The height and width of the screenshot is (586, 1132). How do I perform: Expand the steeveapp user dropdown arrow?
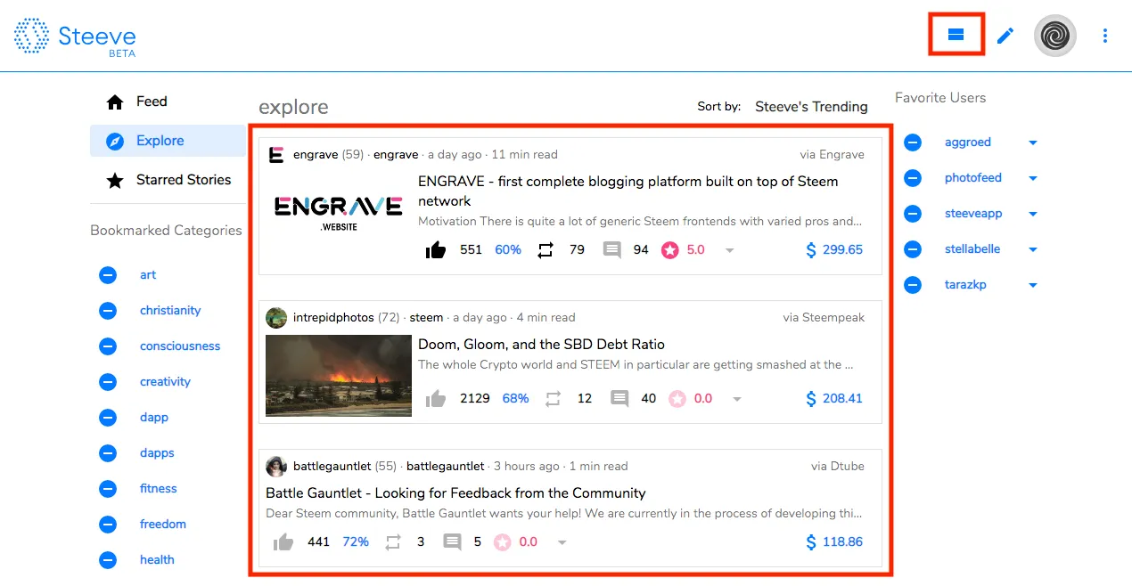[x=1033, y=214]
